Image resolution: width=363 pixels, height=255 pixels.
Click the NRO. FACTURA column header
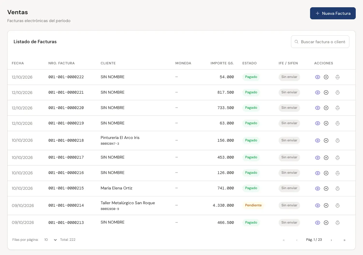(x=61, y=63)
